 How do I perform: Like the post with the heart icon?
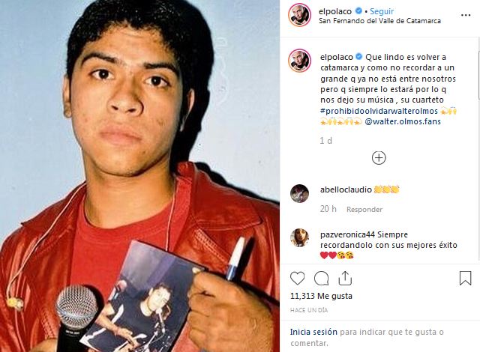coord(297,279)
